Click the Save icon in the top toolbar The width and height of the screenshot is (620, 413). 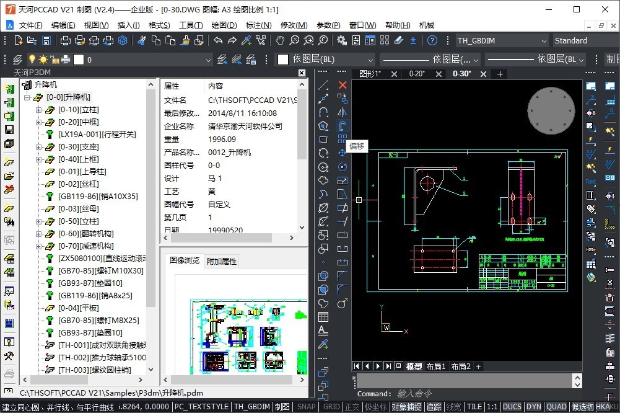coord(46,40)
